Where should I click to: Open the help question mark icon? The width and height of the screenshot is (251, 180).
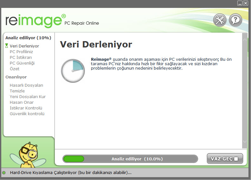coord(235,20)
